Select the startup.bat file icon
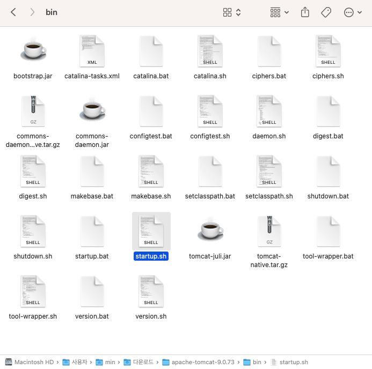 pyautogui.click(x=92, y=231)
